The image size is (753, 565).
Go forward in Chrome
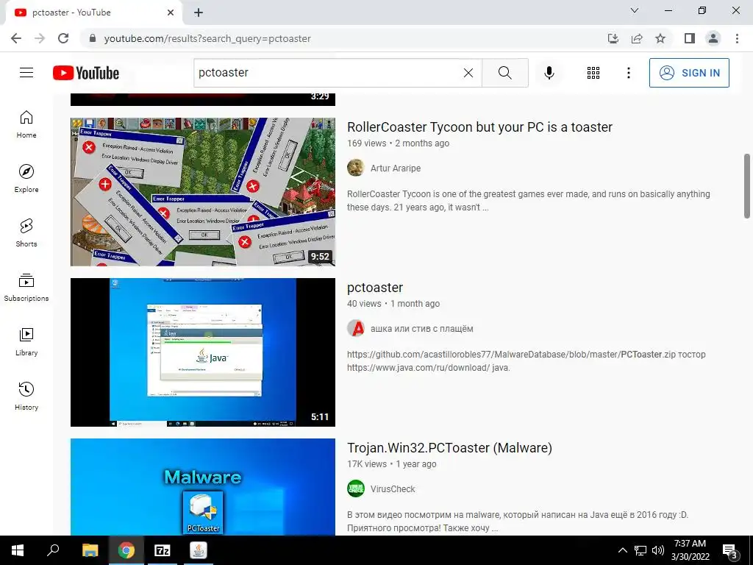(40, 38)
